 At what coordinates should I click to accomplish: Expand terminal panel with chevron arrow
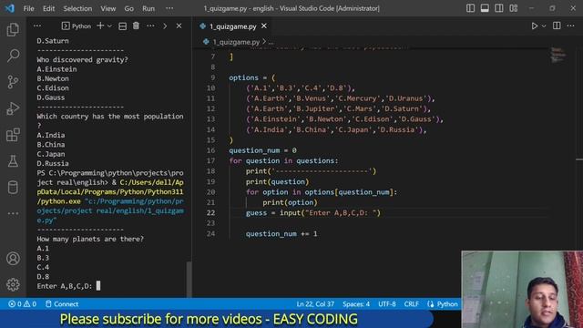(165, 26)
